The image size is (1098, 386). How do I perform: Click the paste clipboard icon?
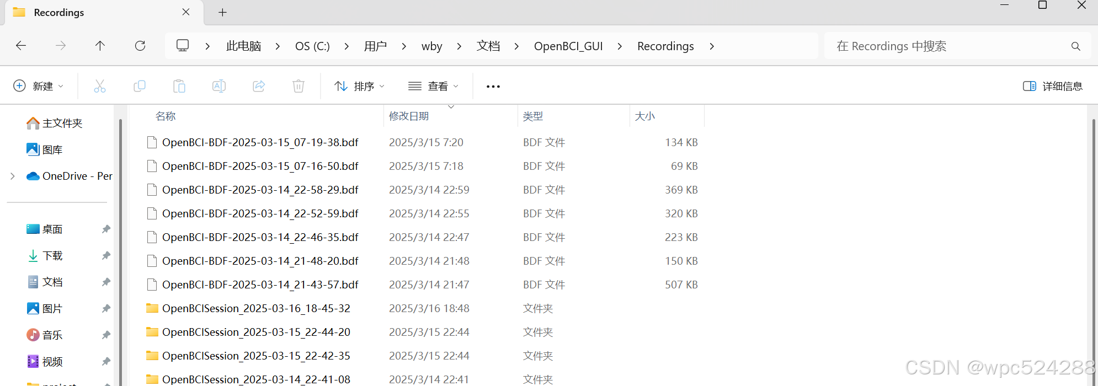(179, 86)
